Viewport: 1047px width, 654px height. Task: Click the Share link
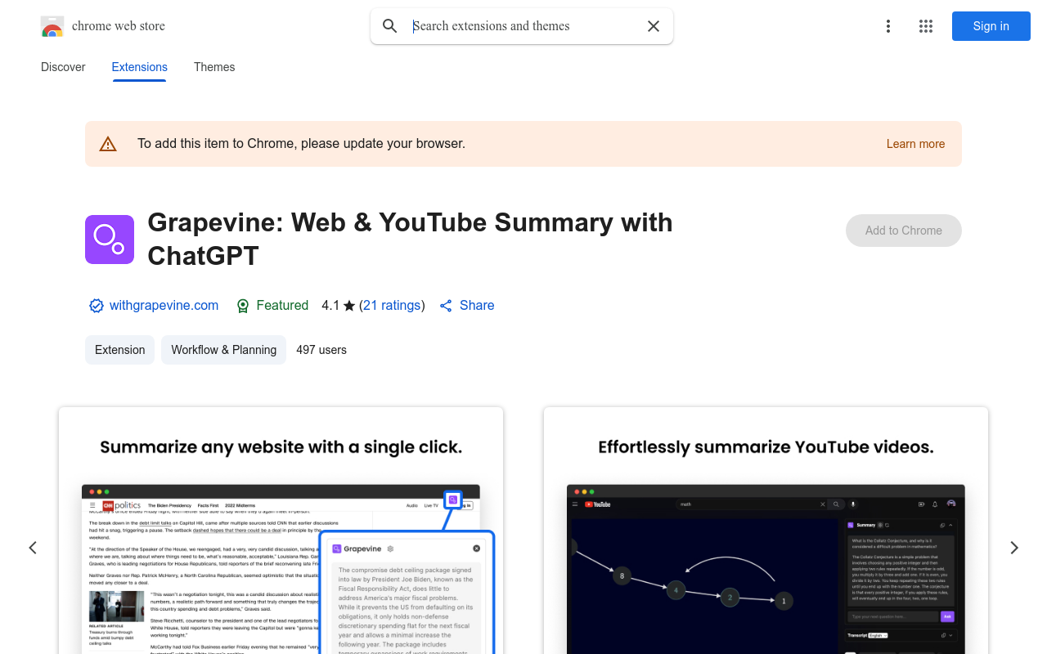point(477,306)
